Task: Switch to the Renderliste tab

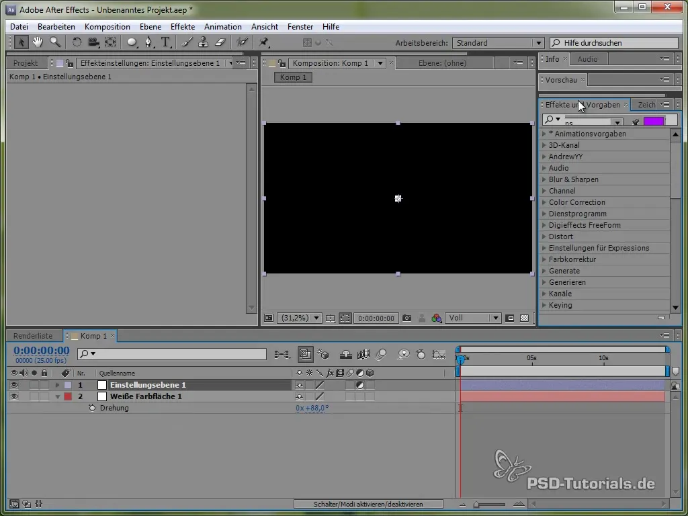Action: point(33,336)
